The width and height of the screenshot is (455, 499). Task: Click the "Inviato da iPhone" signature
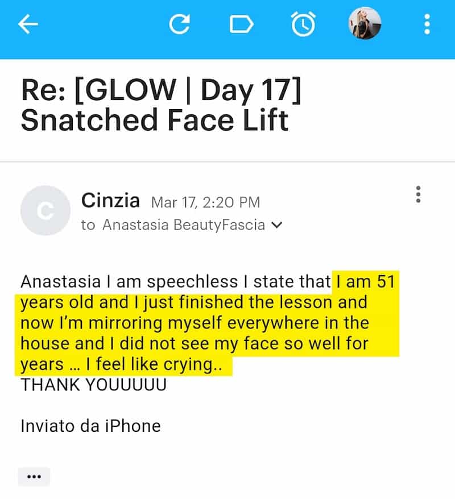(90, 426)
